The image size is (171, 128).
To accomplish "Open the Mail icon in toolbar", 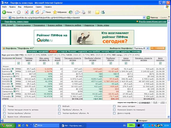I will click(x=77, y=12).
